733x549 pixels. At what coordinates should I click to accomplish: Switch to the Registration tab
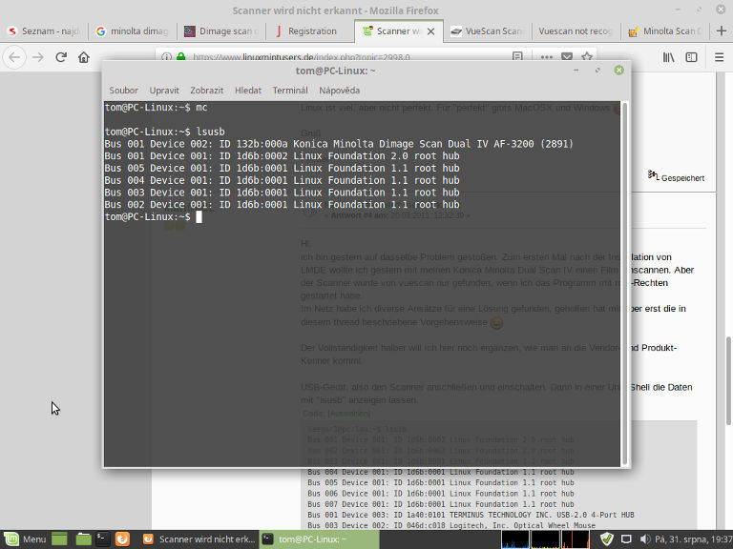[x=309, y=31]
